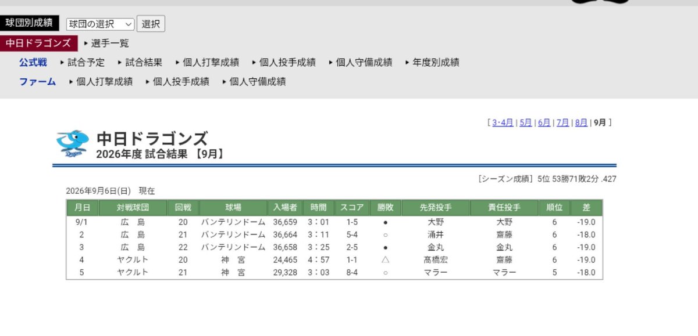Screen dimensions: 698x336
Task: Open the 中日ドラゴンズ team tab
Action: click(x=38, y=43)
